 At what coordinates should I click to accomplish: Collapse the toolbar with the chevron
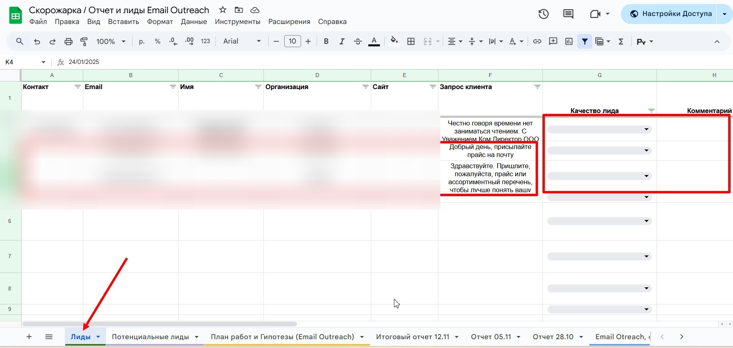(x=717, y=42)
